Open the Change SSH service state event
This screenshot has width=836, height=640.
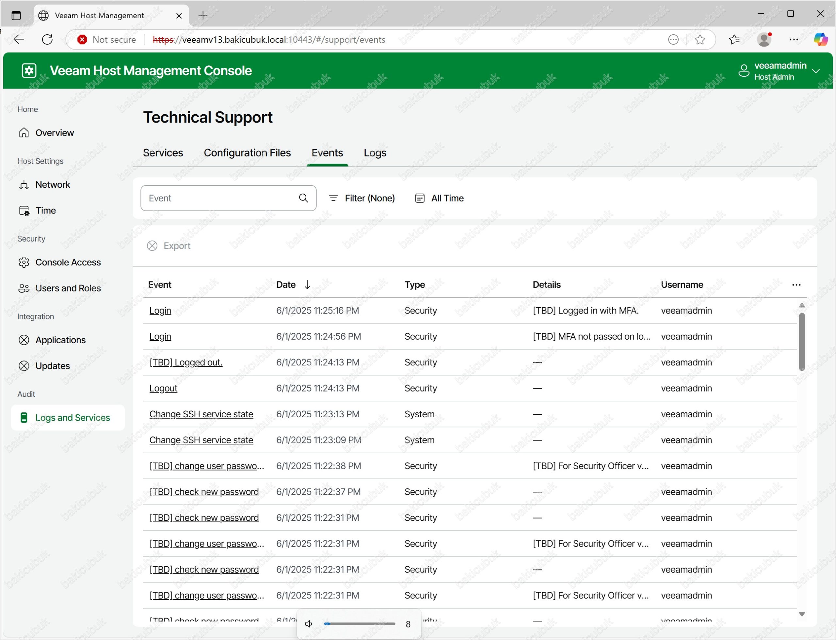point(201,414)
